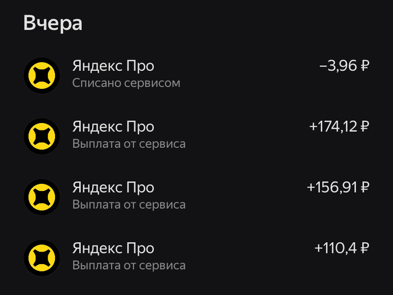This screenshot has height=295, width=393.
Task: Click the ruble sign after −3,96
Action: (364, 66)
